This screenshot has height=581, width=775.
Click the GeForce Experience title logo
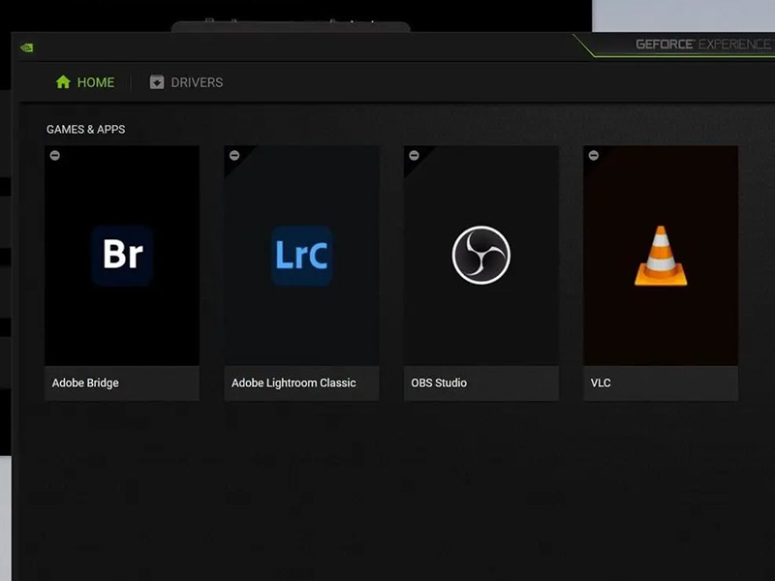704,45
